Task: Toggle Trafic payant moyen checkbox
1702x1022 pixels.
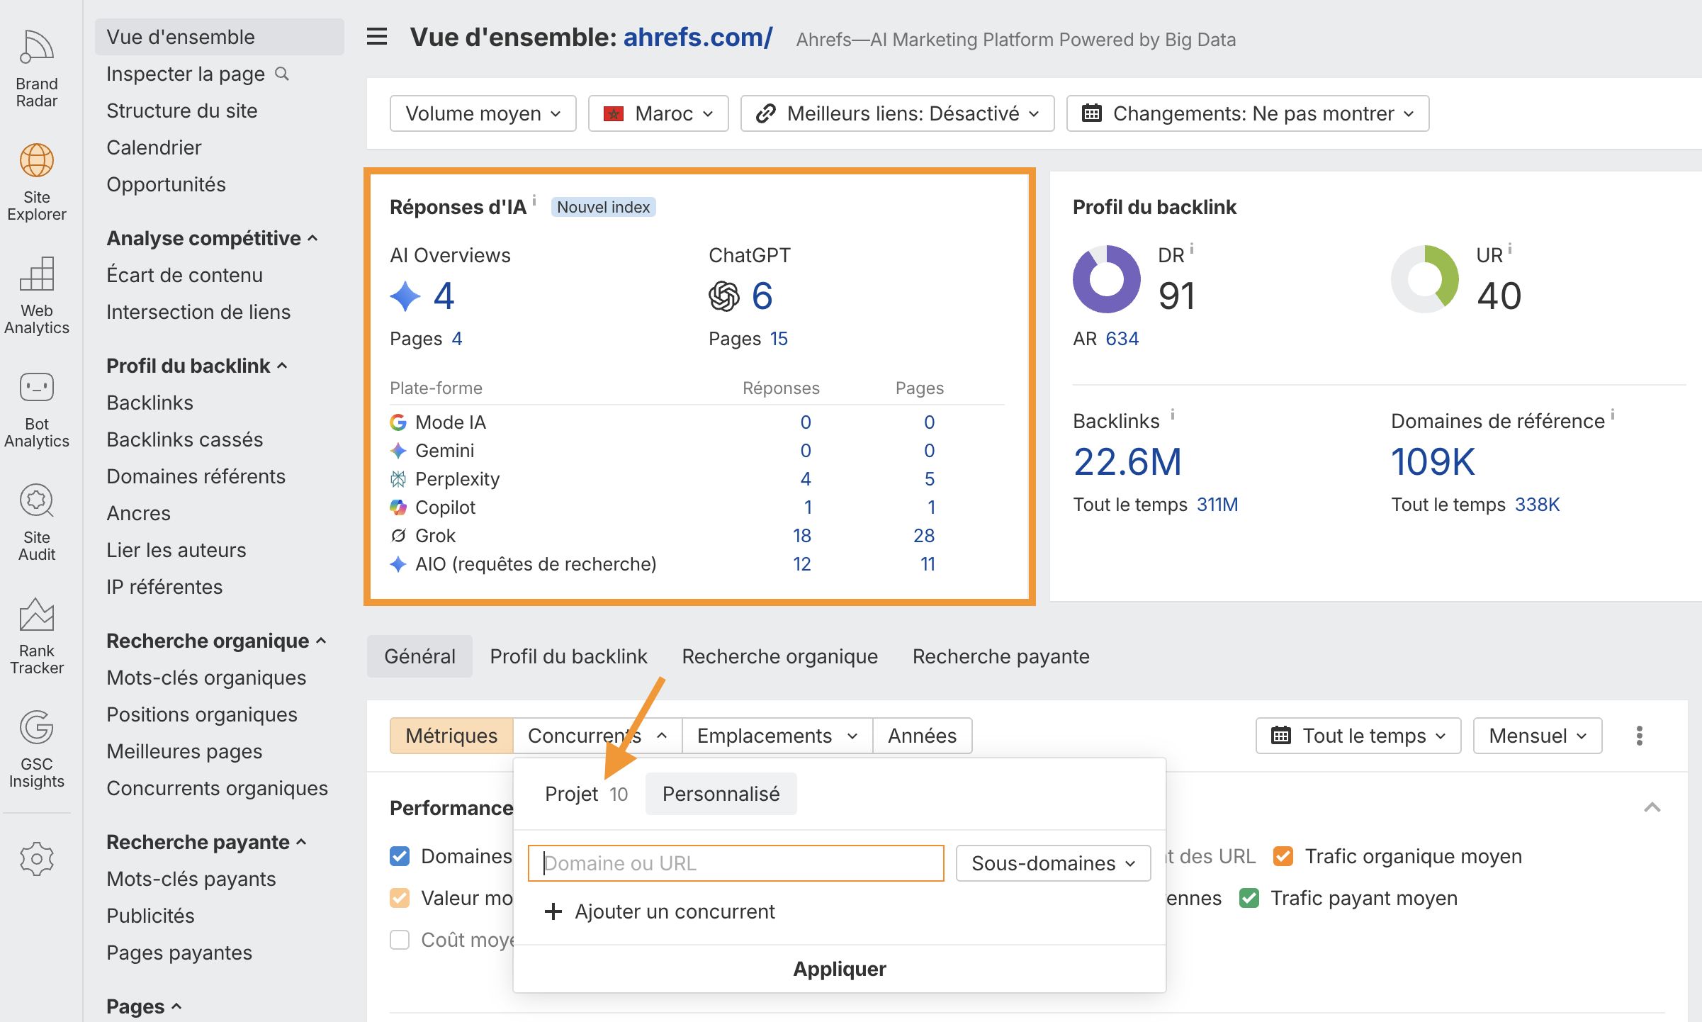Action: (x=1249, y=898)
